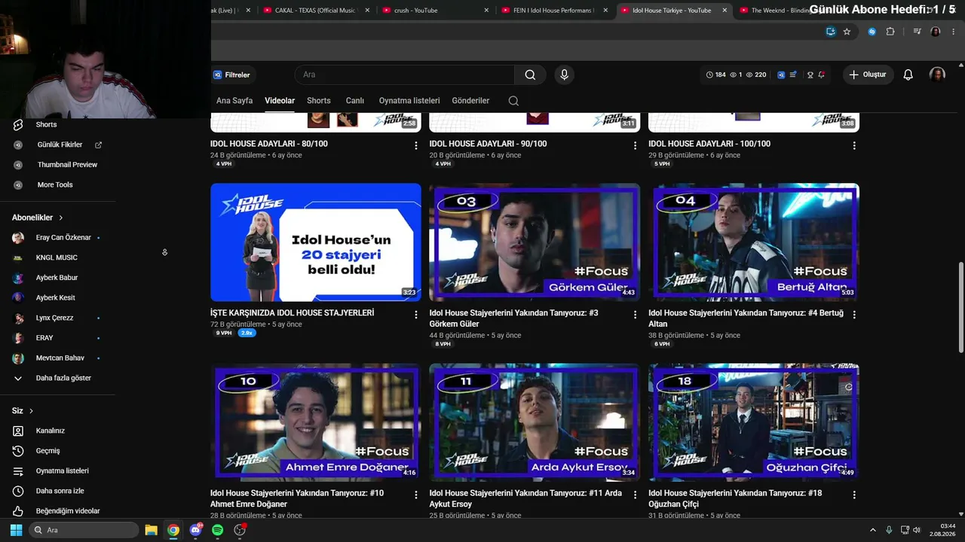Click the trophy icon in header stats
This screenshot has width=965, height=542.
810,75
